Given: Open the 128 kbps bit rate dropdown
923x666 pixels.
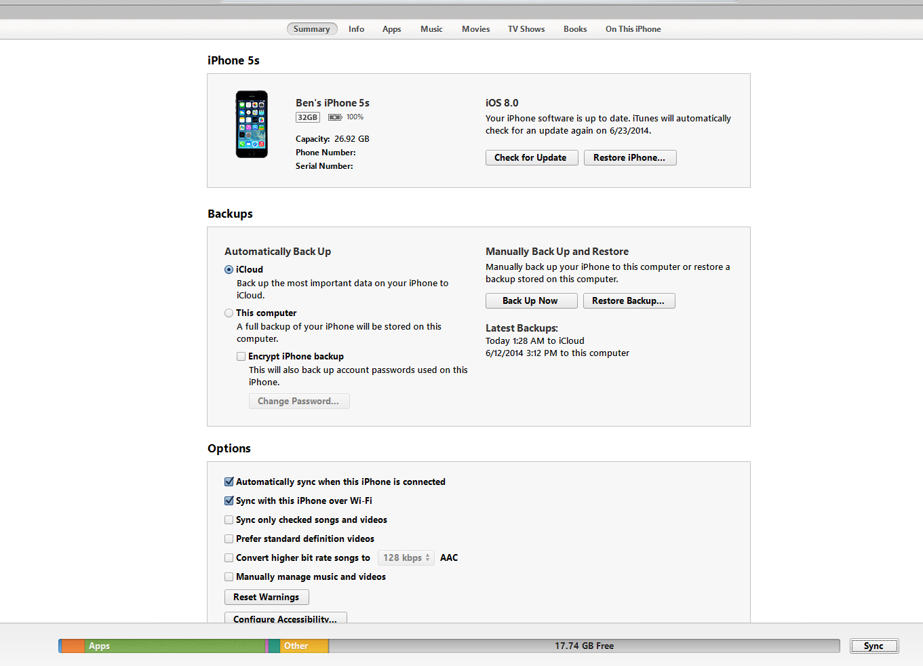Looking at the screenshot, I should (406, 557).
